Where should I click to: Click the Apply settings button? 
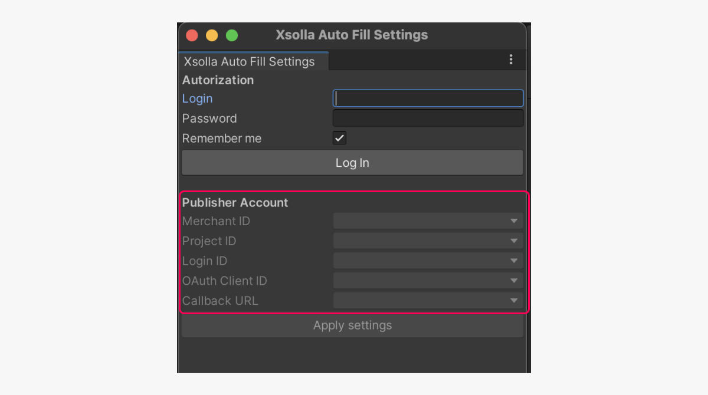tap(352, 325)
